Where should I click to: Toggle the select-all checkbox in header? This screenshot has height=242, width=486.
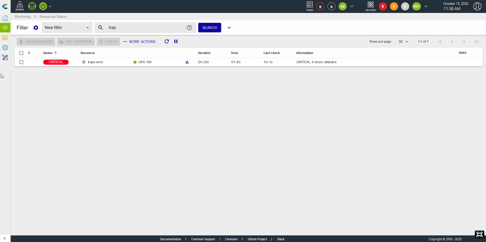21,53
